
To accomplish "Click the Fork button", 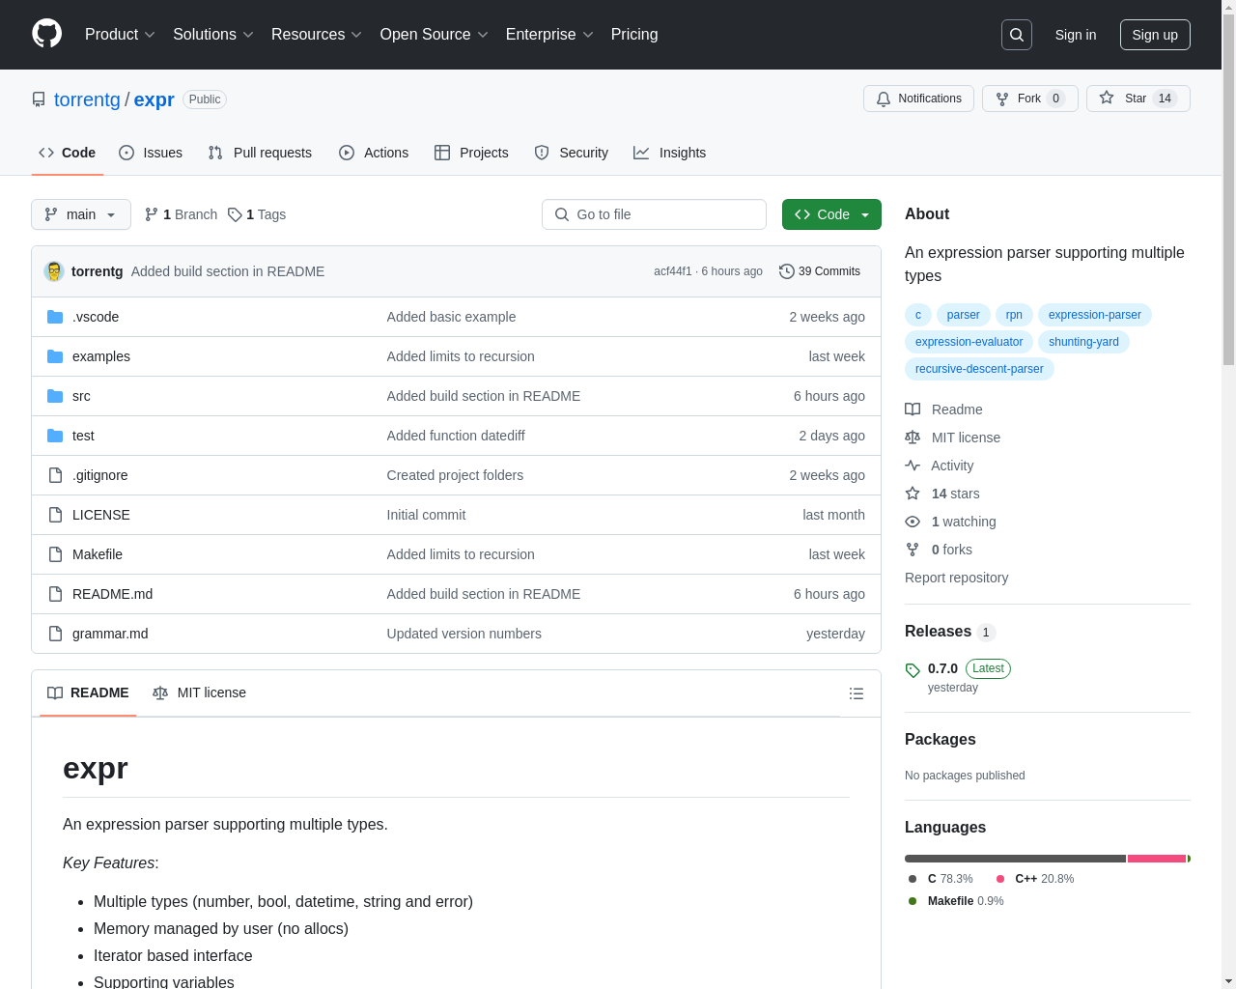I will 1030,99.
